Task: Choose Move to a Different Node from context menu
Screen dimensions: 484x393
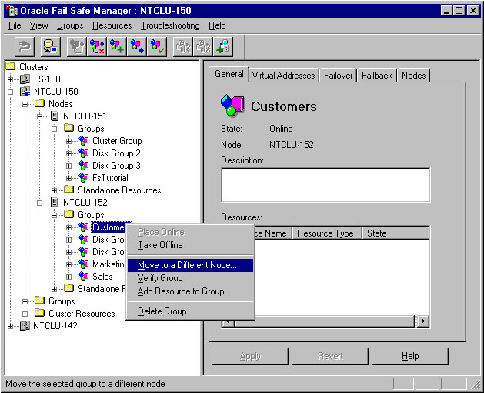Action: tap(191, 265)
